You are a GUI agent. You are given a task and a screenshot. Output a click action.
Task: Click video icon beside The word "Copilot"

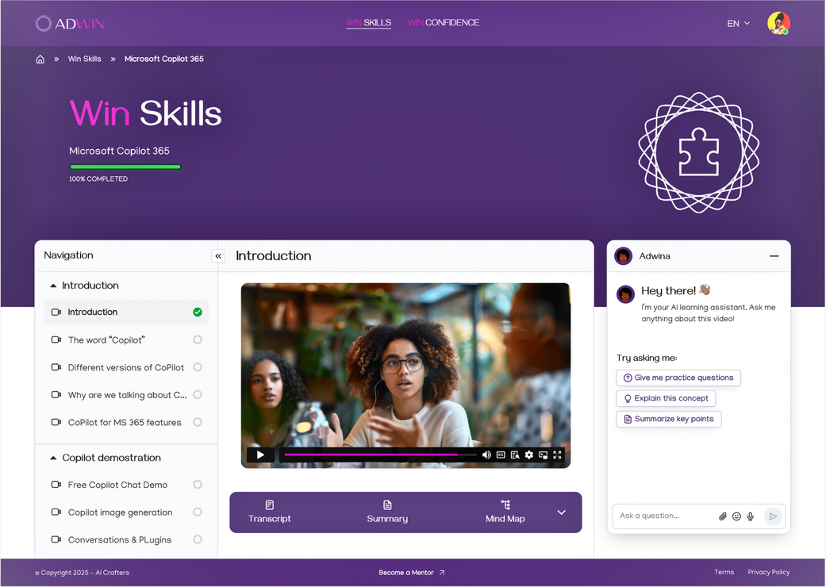click(56, 340)
